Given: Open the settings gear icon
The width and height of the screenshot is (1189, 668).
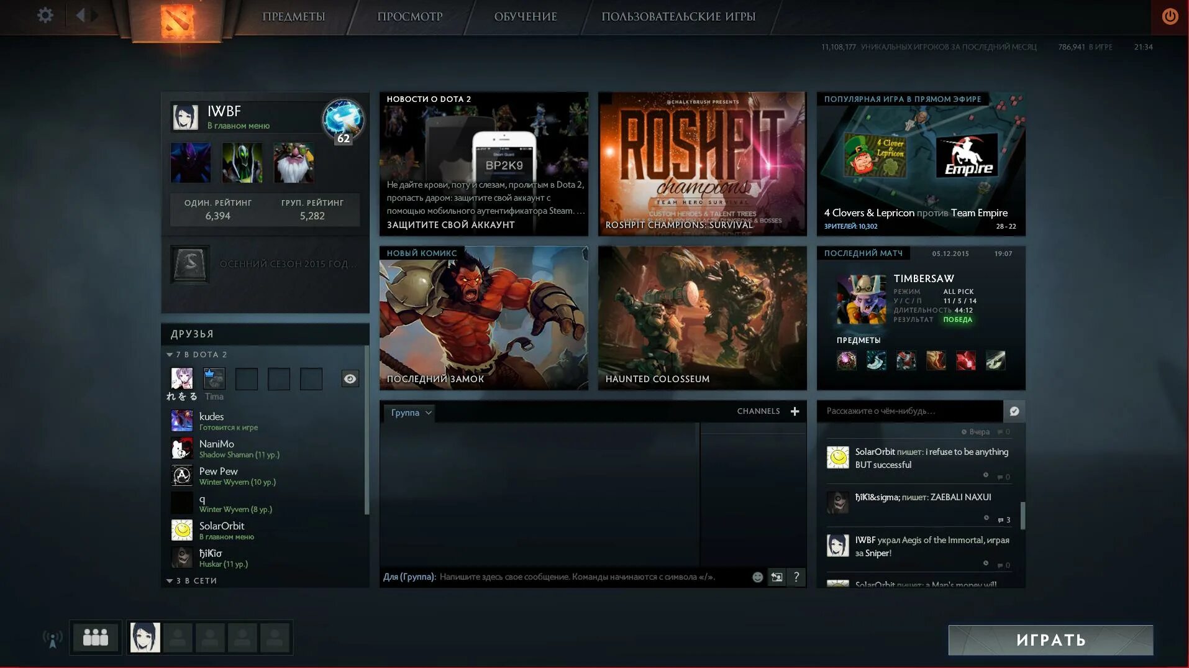Looking at the screenshot, I should point(45,15).
